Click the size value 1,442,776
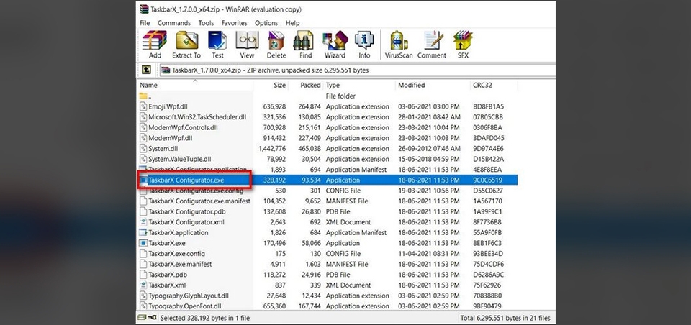Viewport: 691px width, 325px height. (x=272, y=148)
